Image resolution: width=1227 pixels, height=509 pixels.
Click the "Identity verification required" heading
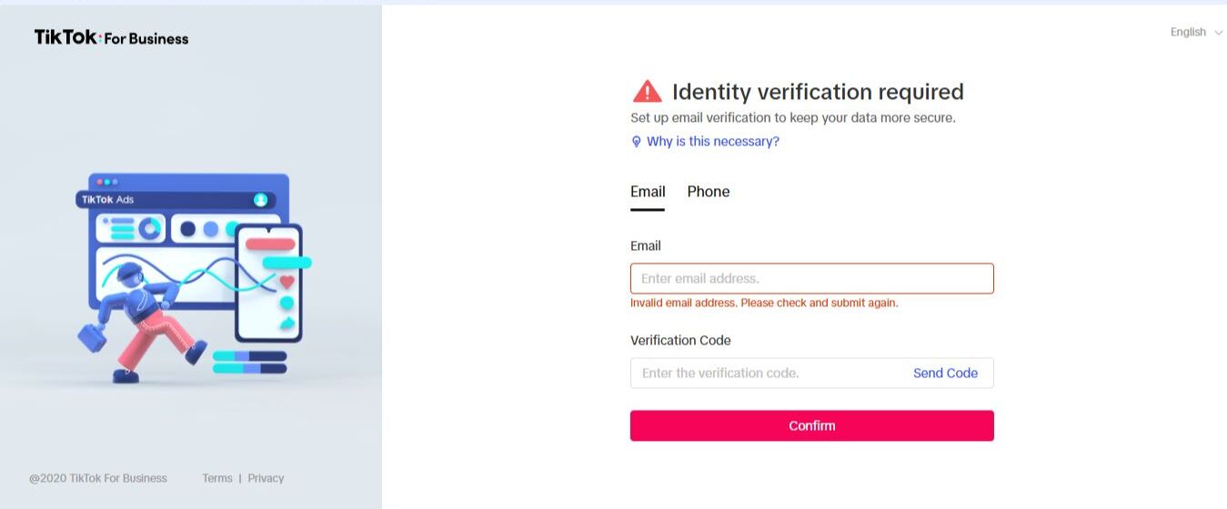tap(817, 92)
